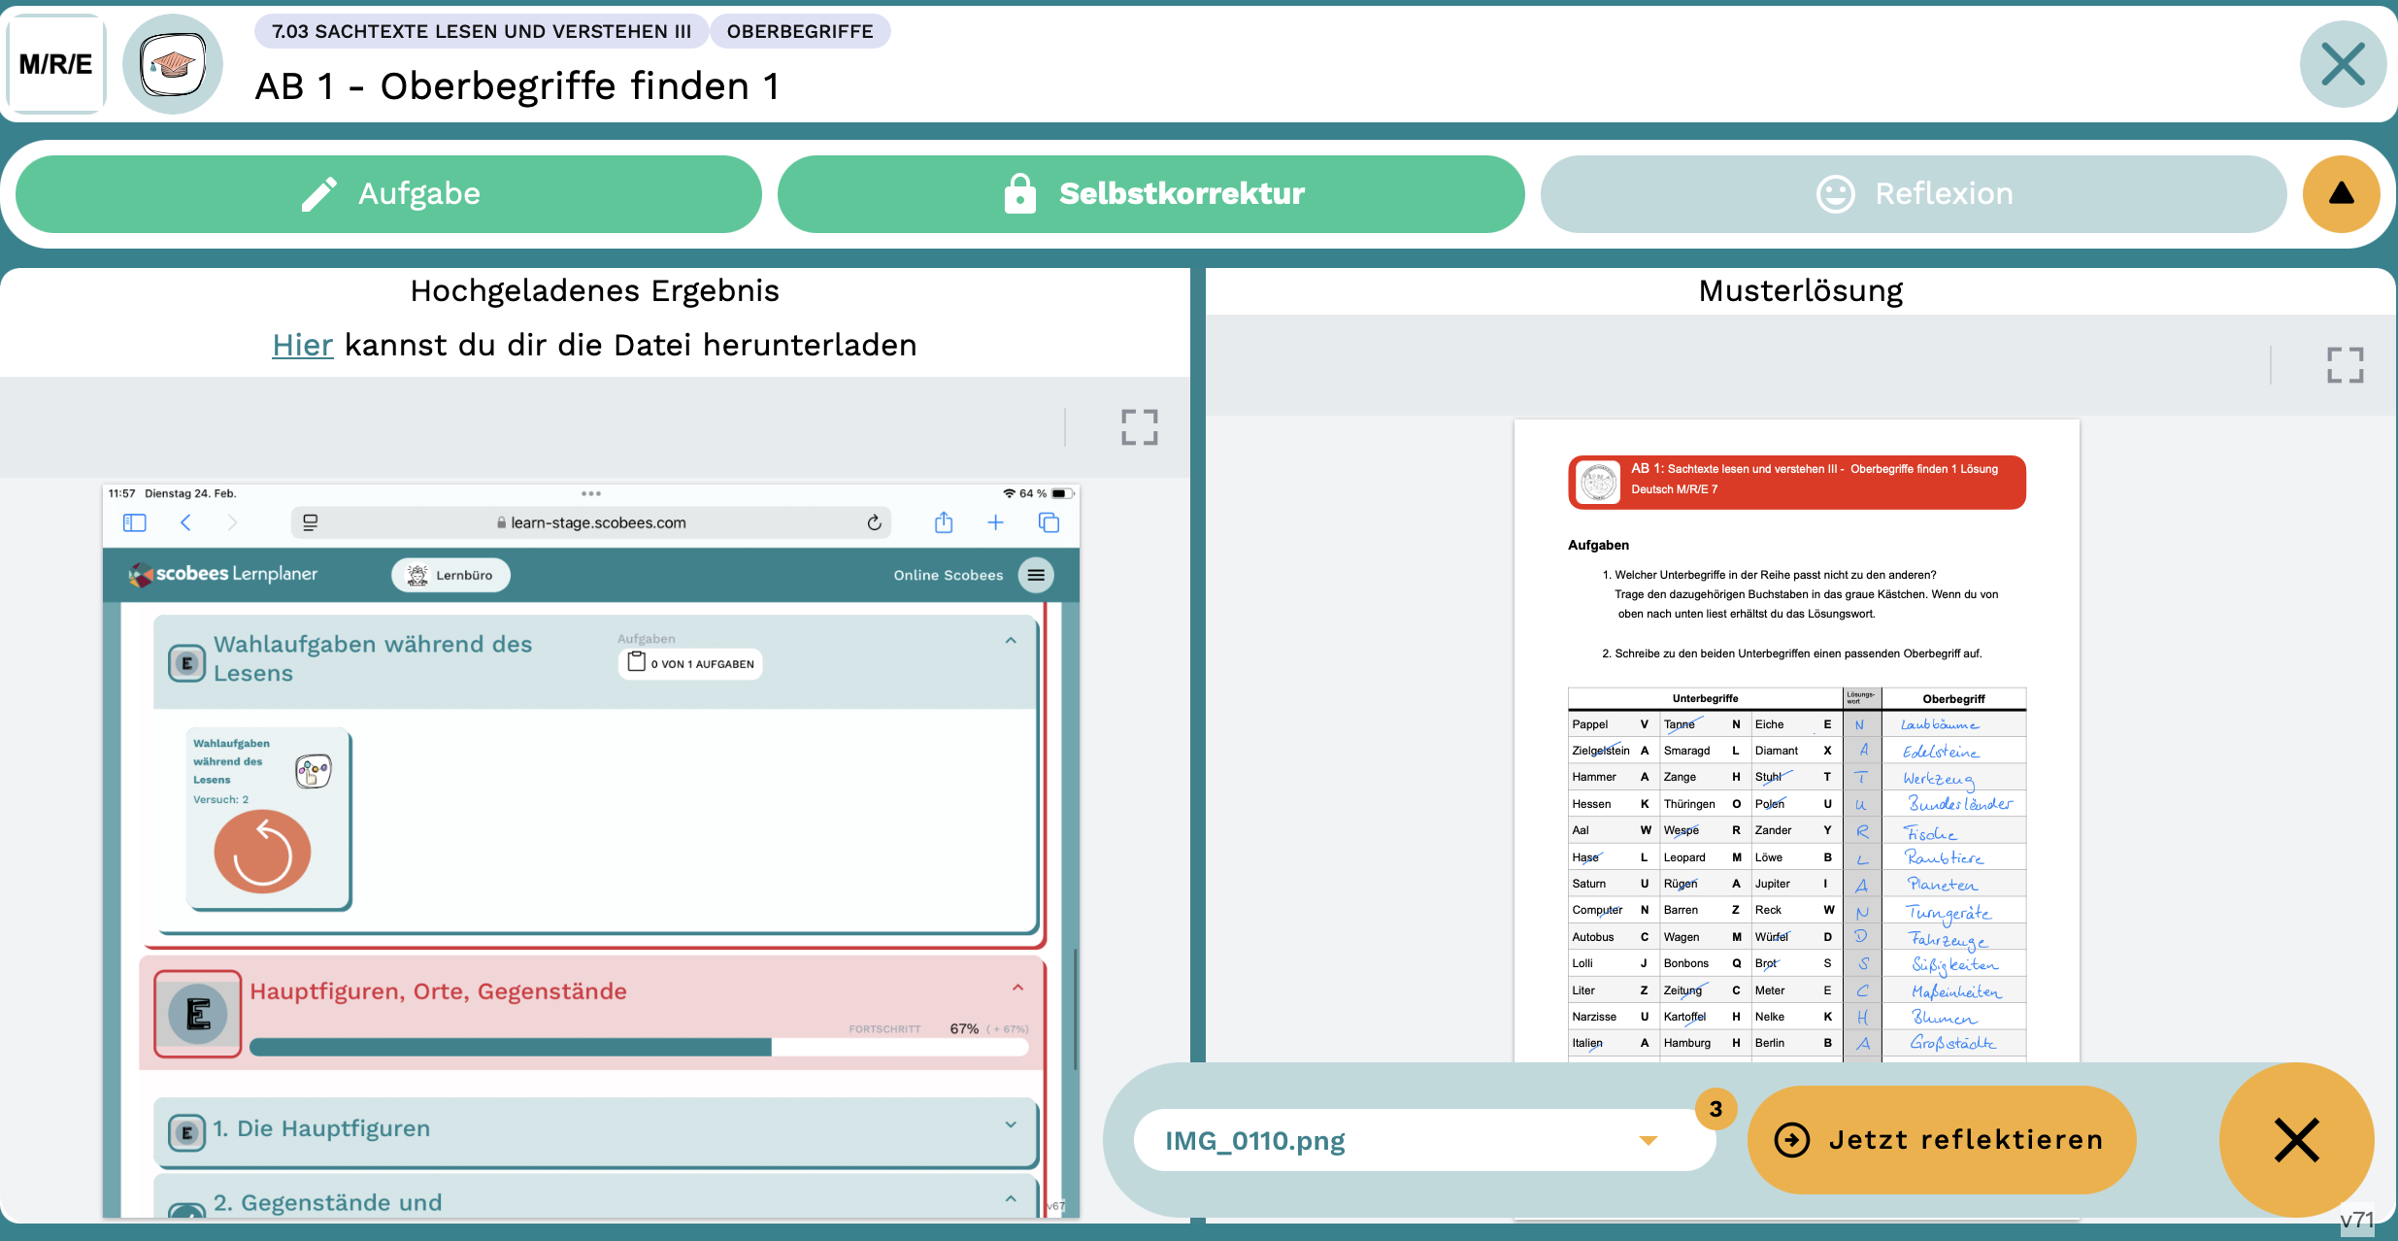2398x1241 pixels.
Task: Close the task with top-right X
Action: 2342,64
